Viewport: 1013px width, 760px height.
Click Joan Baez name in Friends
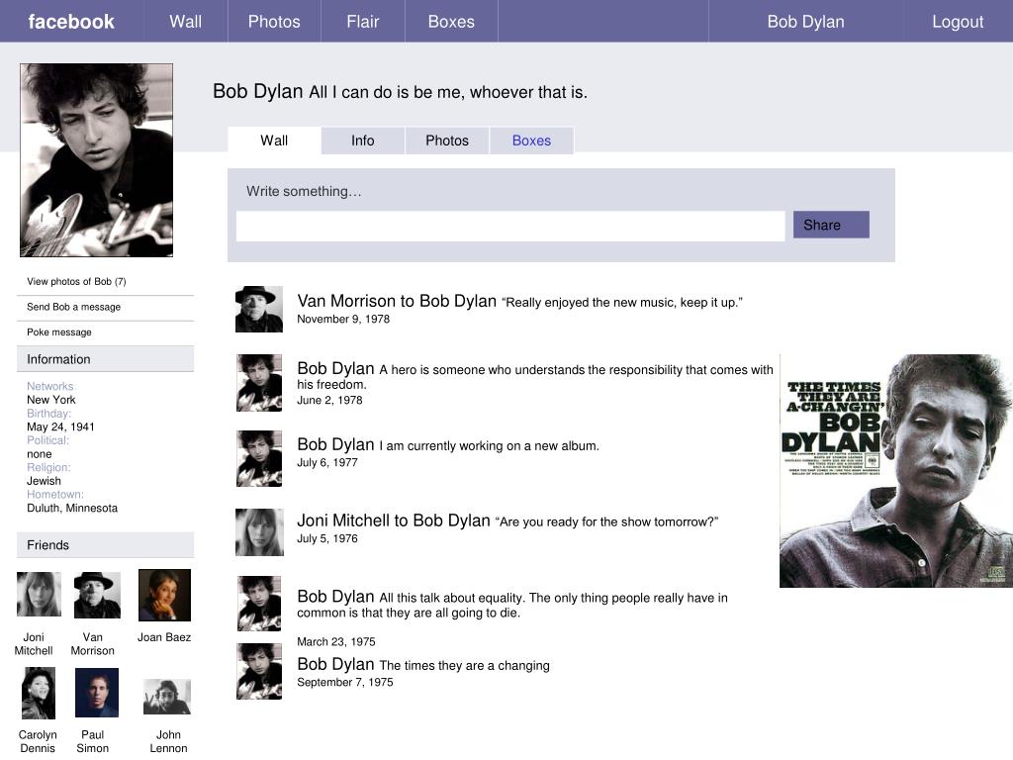(x=164, y=637)
